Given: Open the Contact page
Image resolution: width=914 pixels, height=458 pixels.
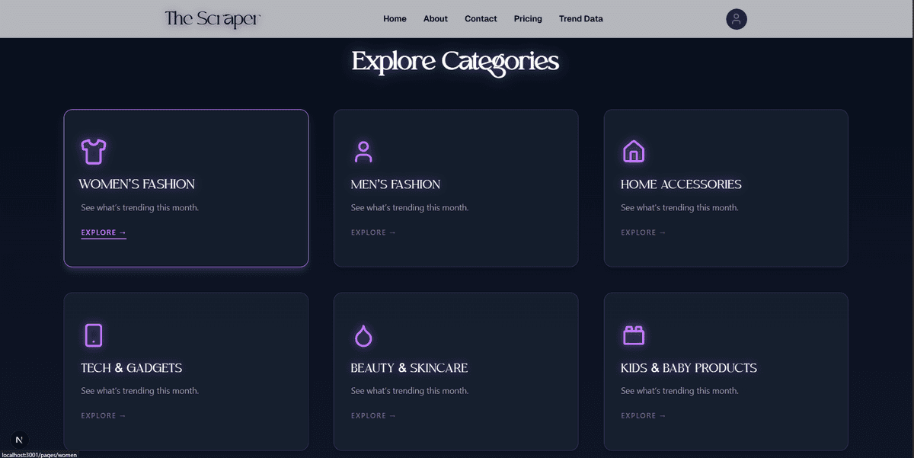Looking at the screenshot, I should pyautogui.click(x=481, y=18).
